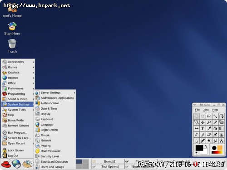Image resolution: width=227 pixels, height=170 pixels.
Task: Select the Bezier Select tool
Action: 221,116
